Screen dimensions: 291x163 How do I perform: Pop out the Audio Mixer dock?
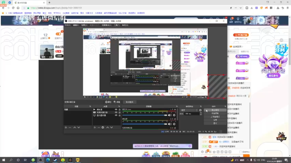[x=177, y=106]
